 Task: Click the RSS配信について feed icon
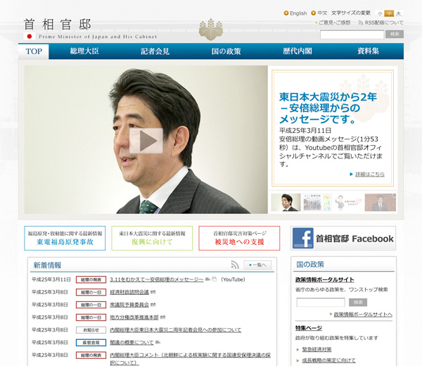click(x=360, y=23)
